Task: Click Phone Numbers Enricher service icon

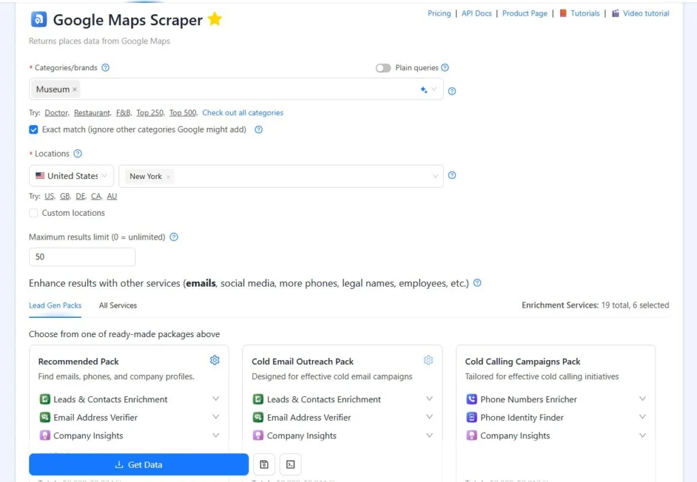Action: click(472, 399)
